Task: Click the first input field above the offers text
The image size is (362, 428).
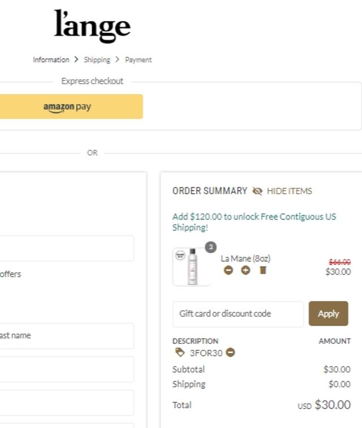Action: (67, 249)
